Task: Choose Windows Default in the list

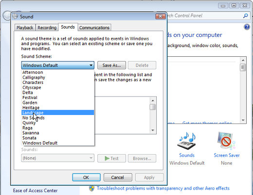Action: tap(58, 143)
